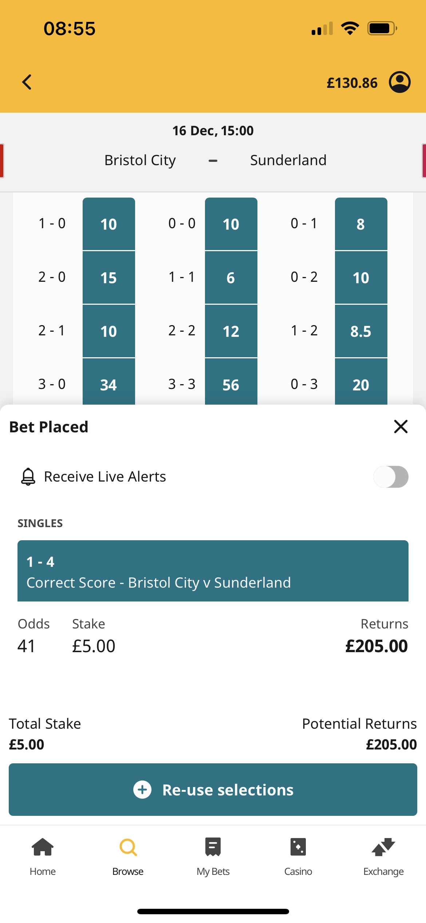Open the My Bets receipt icon
The width and height of the screenshot is (426, 923).
(213, 847)
